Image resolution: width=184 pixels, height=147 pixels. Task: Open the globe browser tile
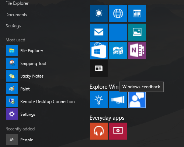click(118, 14)
